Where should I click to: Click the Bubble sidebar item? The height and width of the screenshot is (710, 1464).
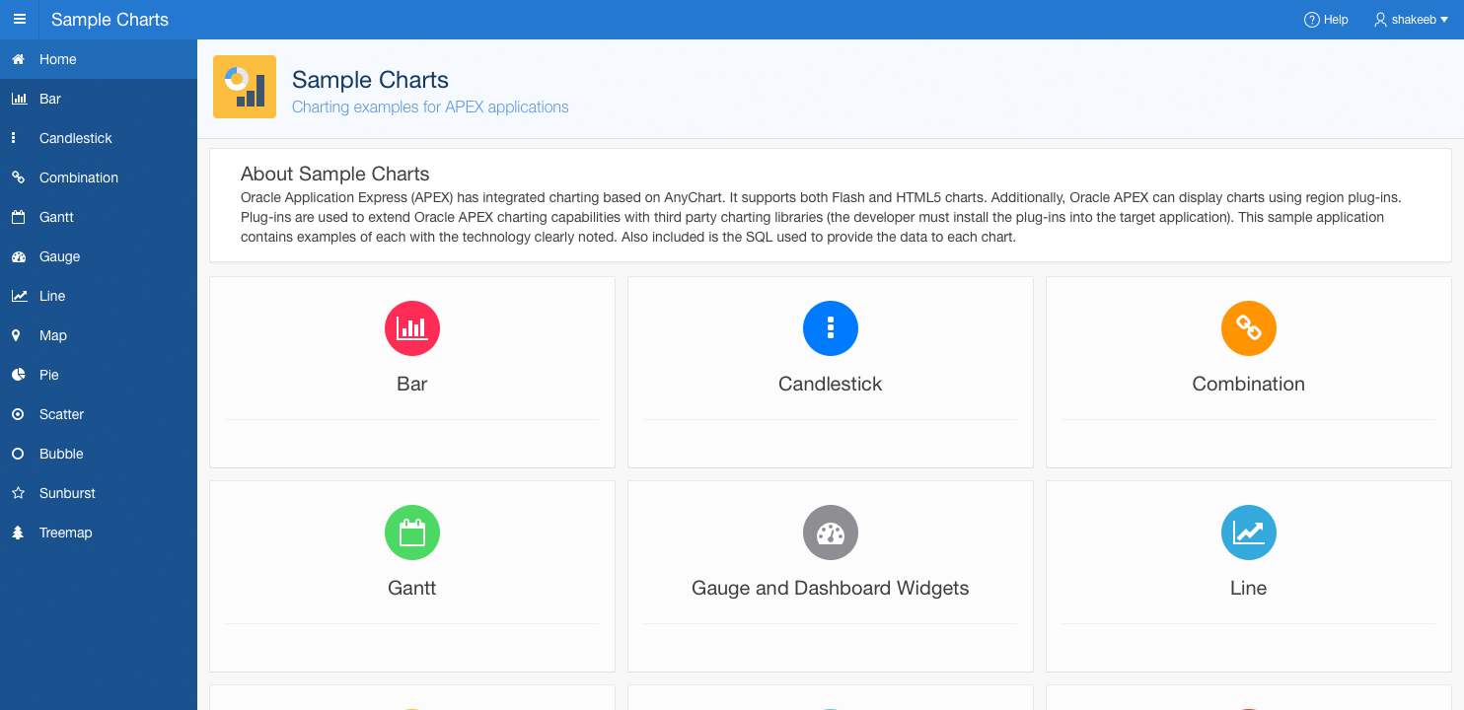click(x=61, y=454)
